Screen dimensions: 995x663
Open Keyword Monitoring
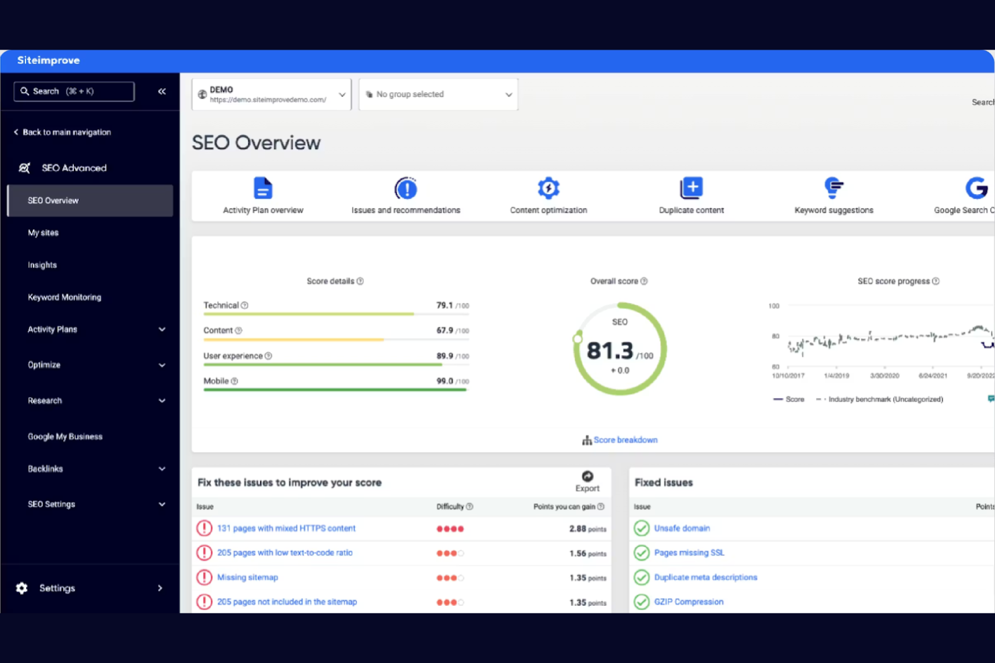point(64,297)
